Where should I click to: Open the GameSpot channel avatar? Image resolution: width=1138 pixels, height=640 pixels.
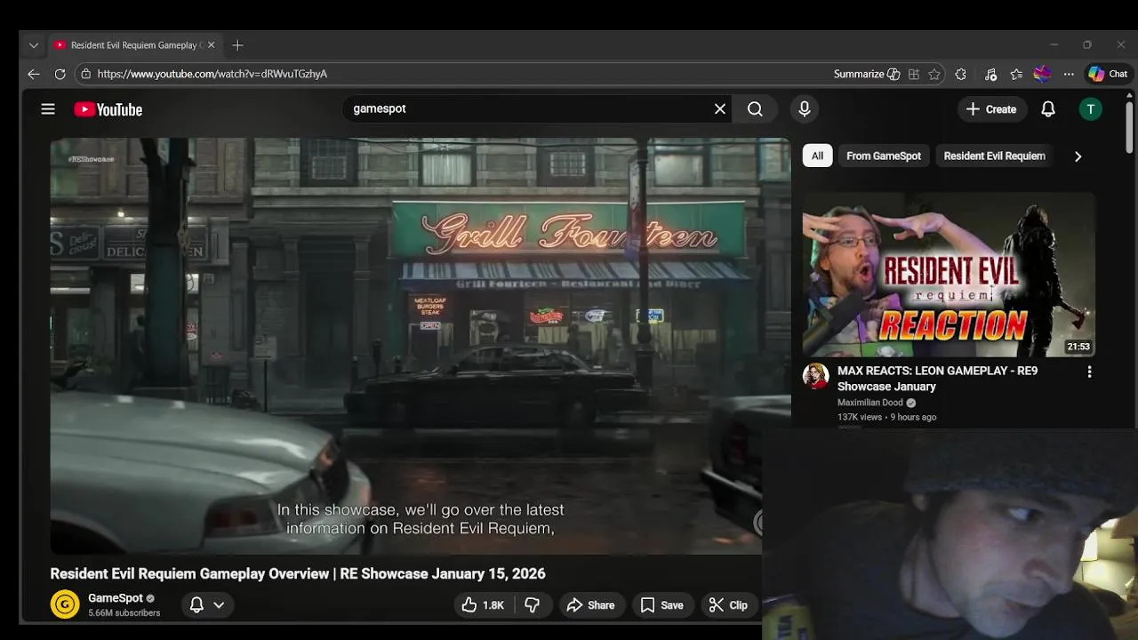coord(65,604)
